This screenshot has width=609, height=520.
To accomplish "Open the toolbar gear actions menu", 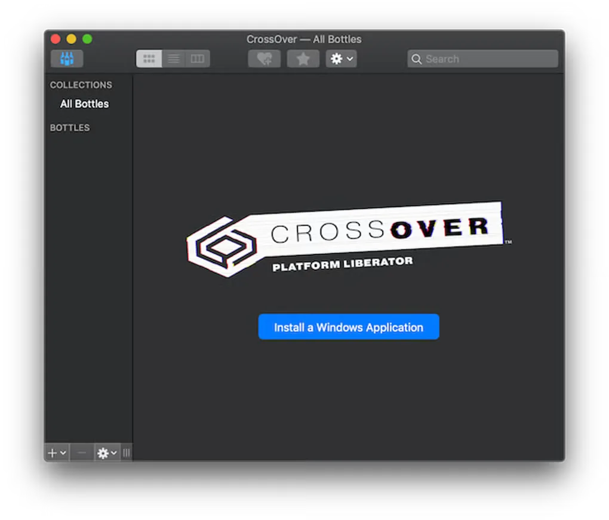I will pos(342,59).
